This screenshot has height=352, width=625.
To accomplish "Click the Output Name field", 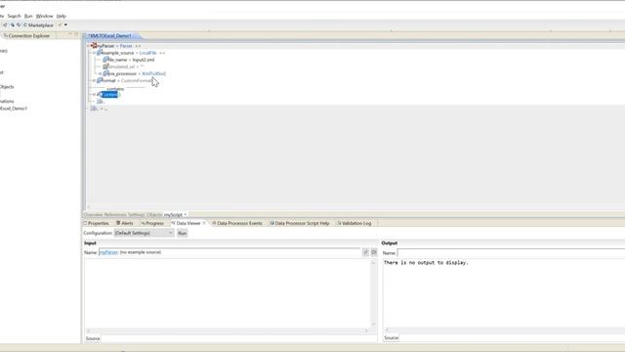I will 511,252.
